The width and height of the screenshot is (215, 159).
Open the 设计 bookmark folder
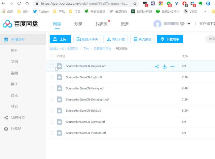tap(23, 12)
